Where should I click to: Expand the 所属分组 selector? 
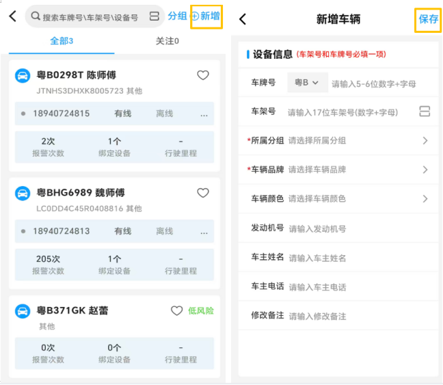click(425, 140)
